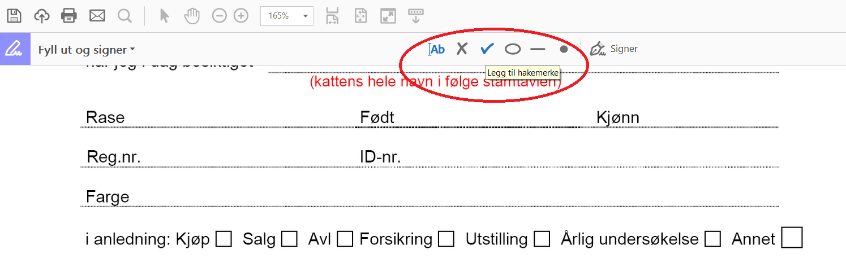Upload file using the cloud arrow icon
The width and height of the screenshot is (846, 267).
tap(42, 16)
